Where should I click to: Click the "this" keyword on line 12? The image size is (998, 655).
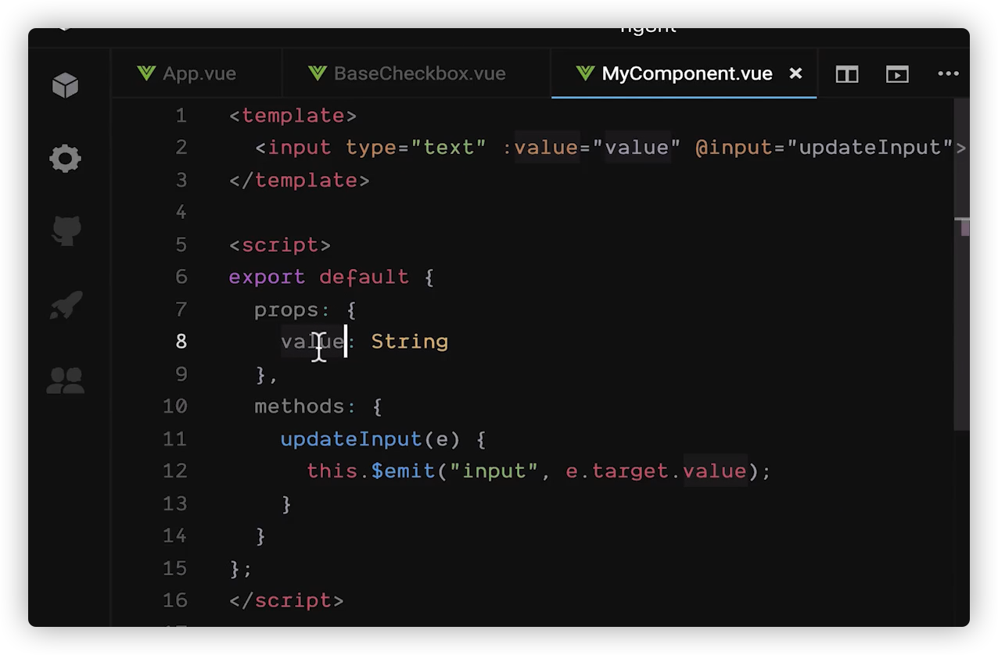click(332, 471)
